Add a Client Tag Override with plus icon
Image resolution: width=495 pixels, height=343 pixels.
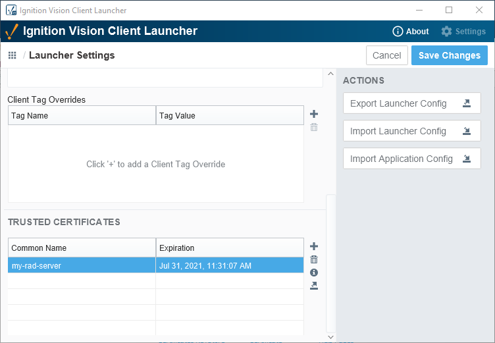pos(314,114)
